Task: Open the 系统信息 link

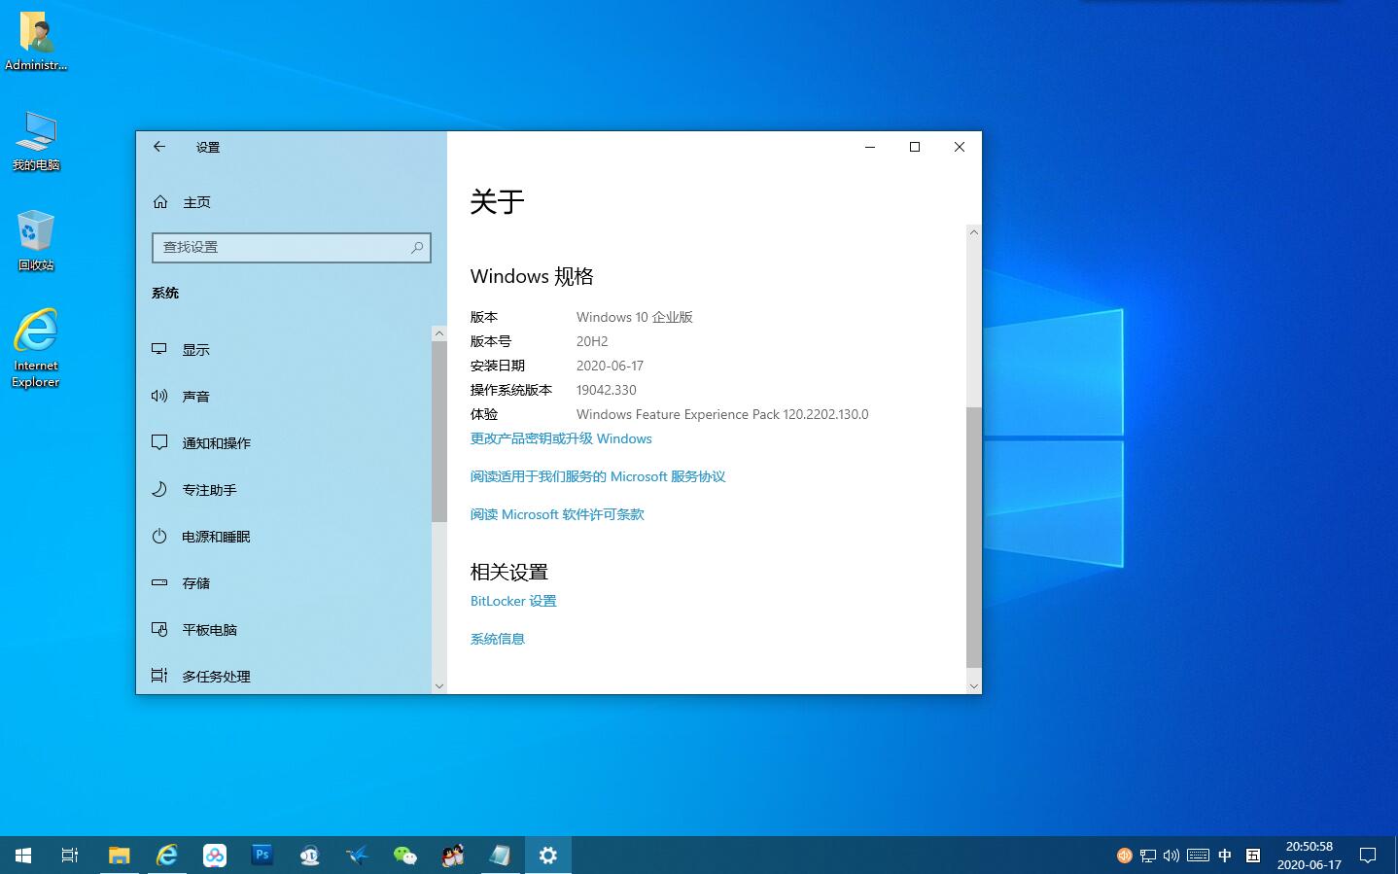Action: 498,639
